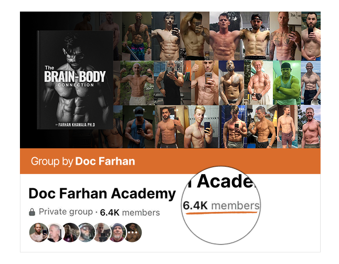Image resolution: width=339 pixels, height=264 pixels.
Task: Open the gray-bearded member's avatar
Action: pos(118,232)
